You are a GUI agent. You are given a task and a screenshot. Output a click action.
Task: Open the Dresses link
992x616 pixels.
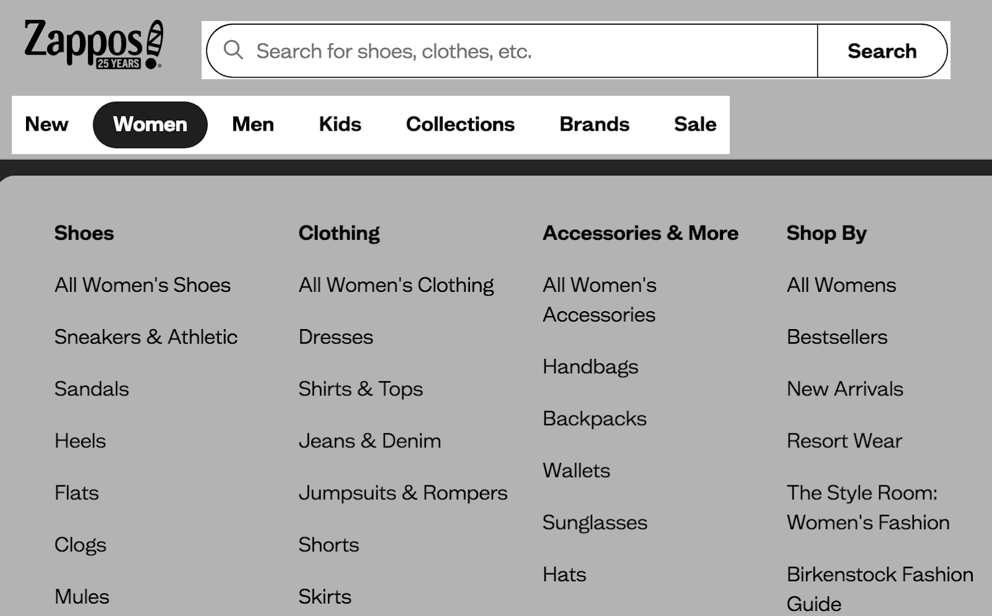click(335, 337)
